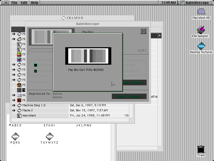This screenshot has height=161, width=214.
Task: Select the macinhack document icon
Action: point(19,116)
